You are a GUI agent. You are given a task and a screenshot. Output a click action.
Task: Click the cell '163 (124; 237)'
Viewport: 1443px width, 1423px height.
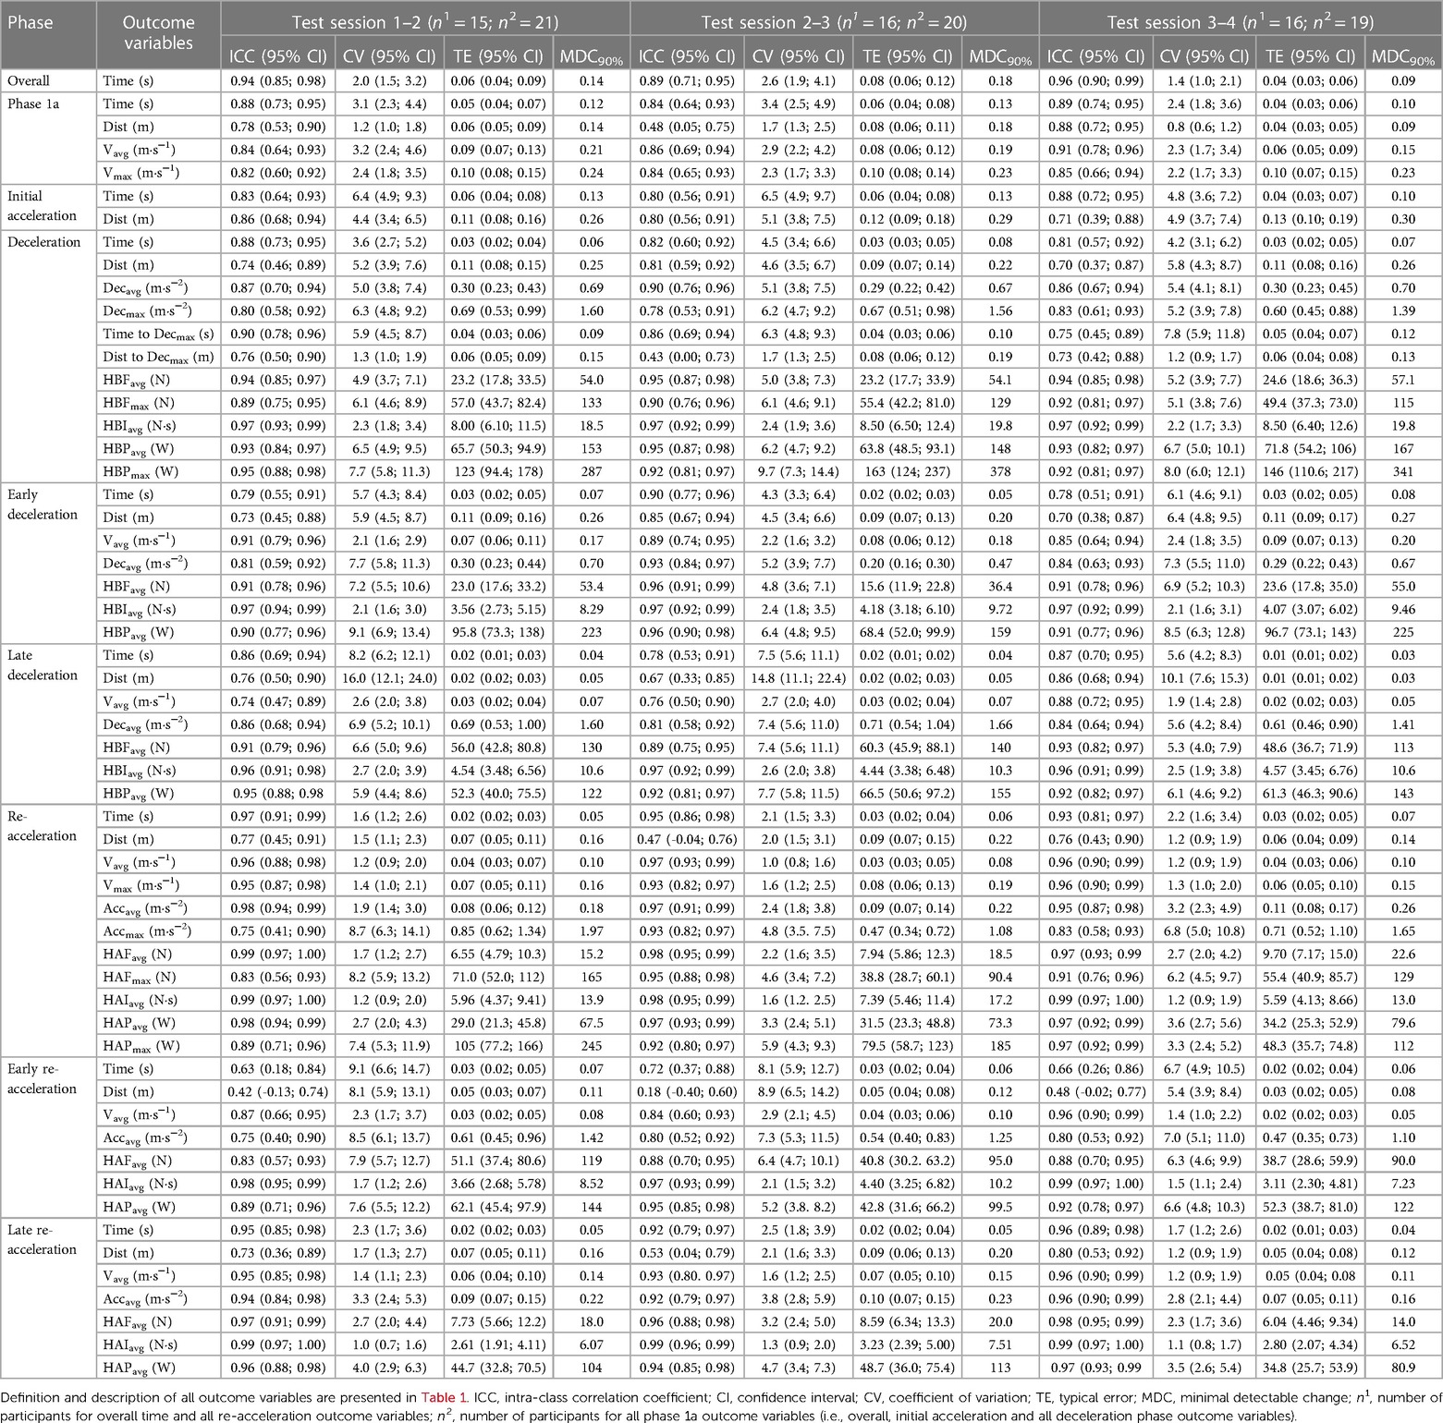(907, 471)
